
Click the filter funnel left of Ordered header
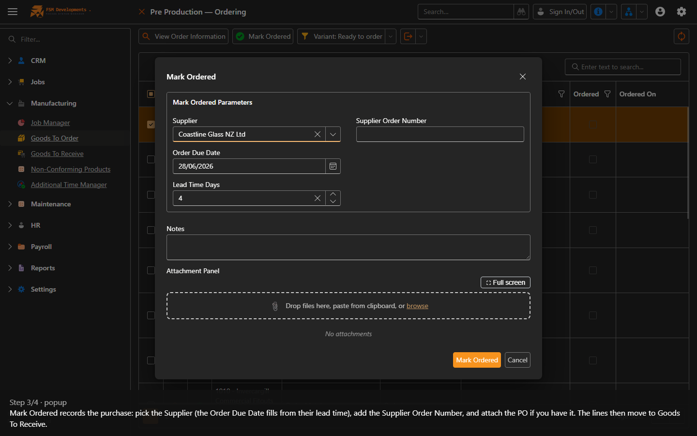(561, 94)
